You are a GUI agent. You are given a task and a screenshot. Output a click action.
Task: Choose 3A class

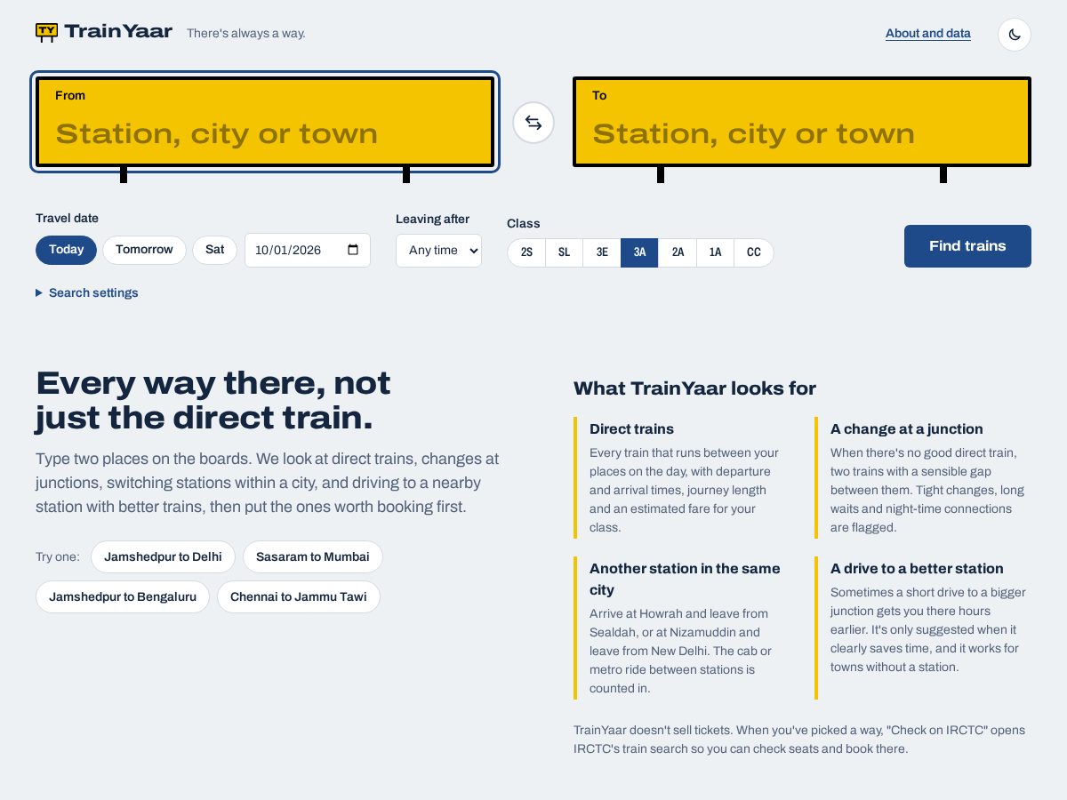point(639,252)
